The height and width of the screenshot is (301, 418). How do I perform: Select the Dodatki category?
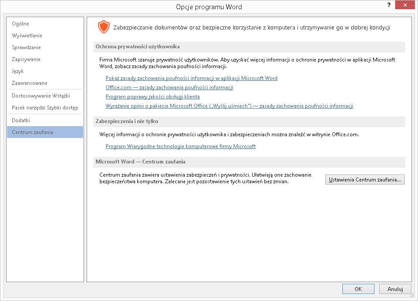pyautogui.click(x=45, y=120)
